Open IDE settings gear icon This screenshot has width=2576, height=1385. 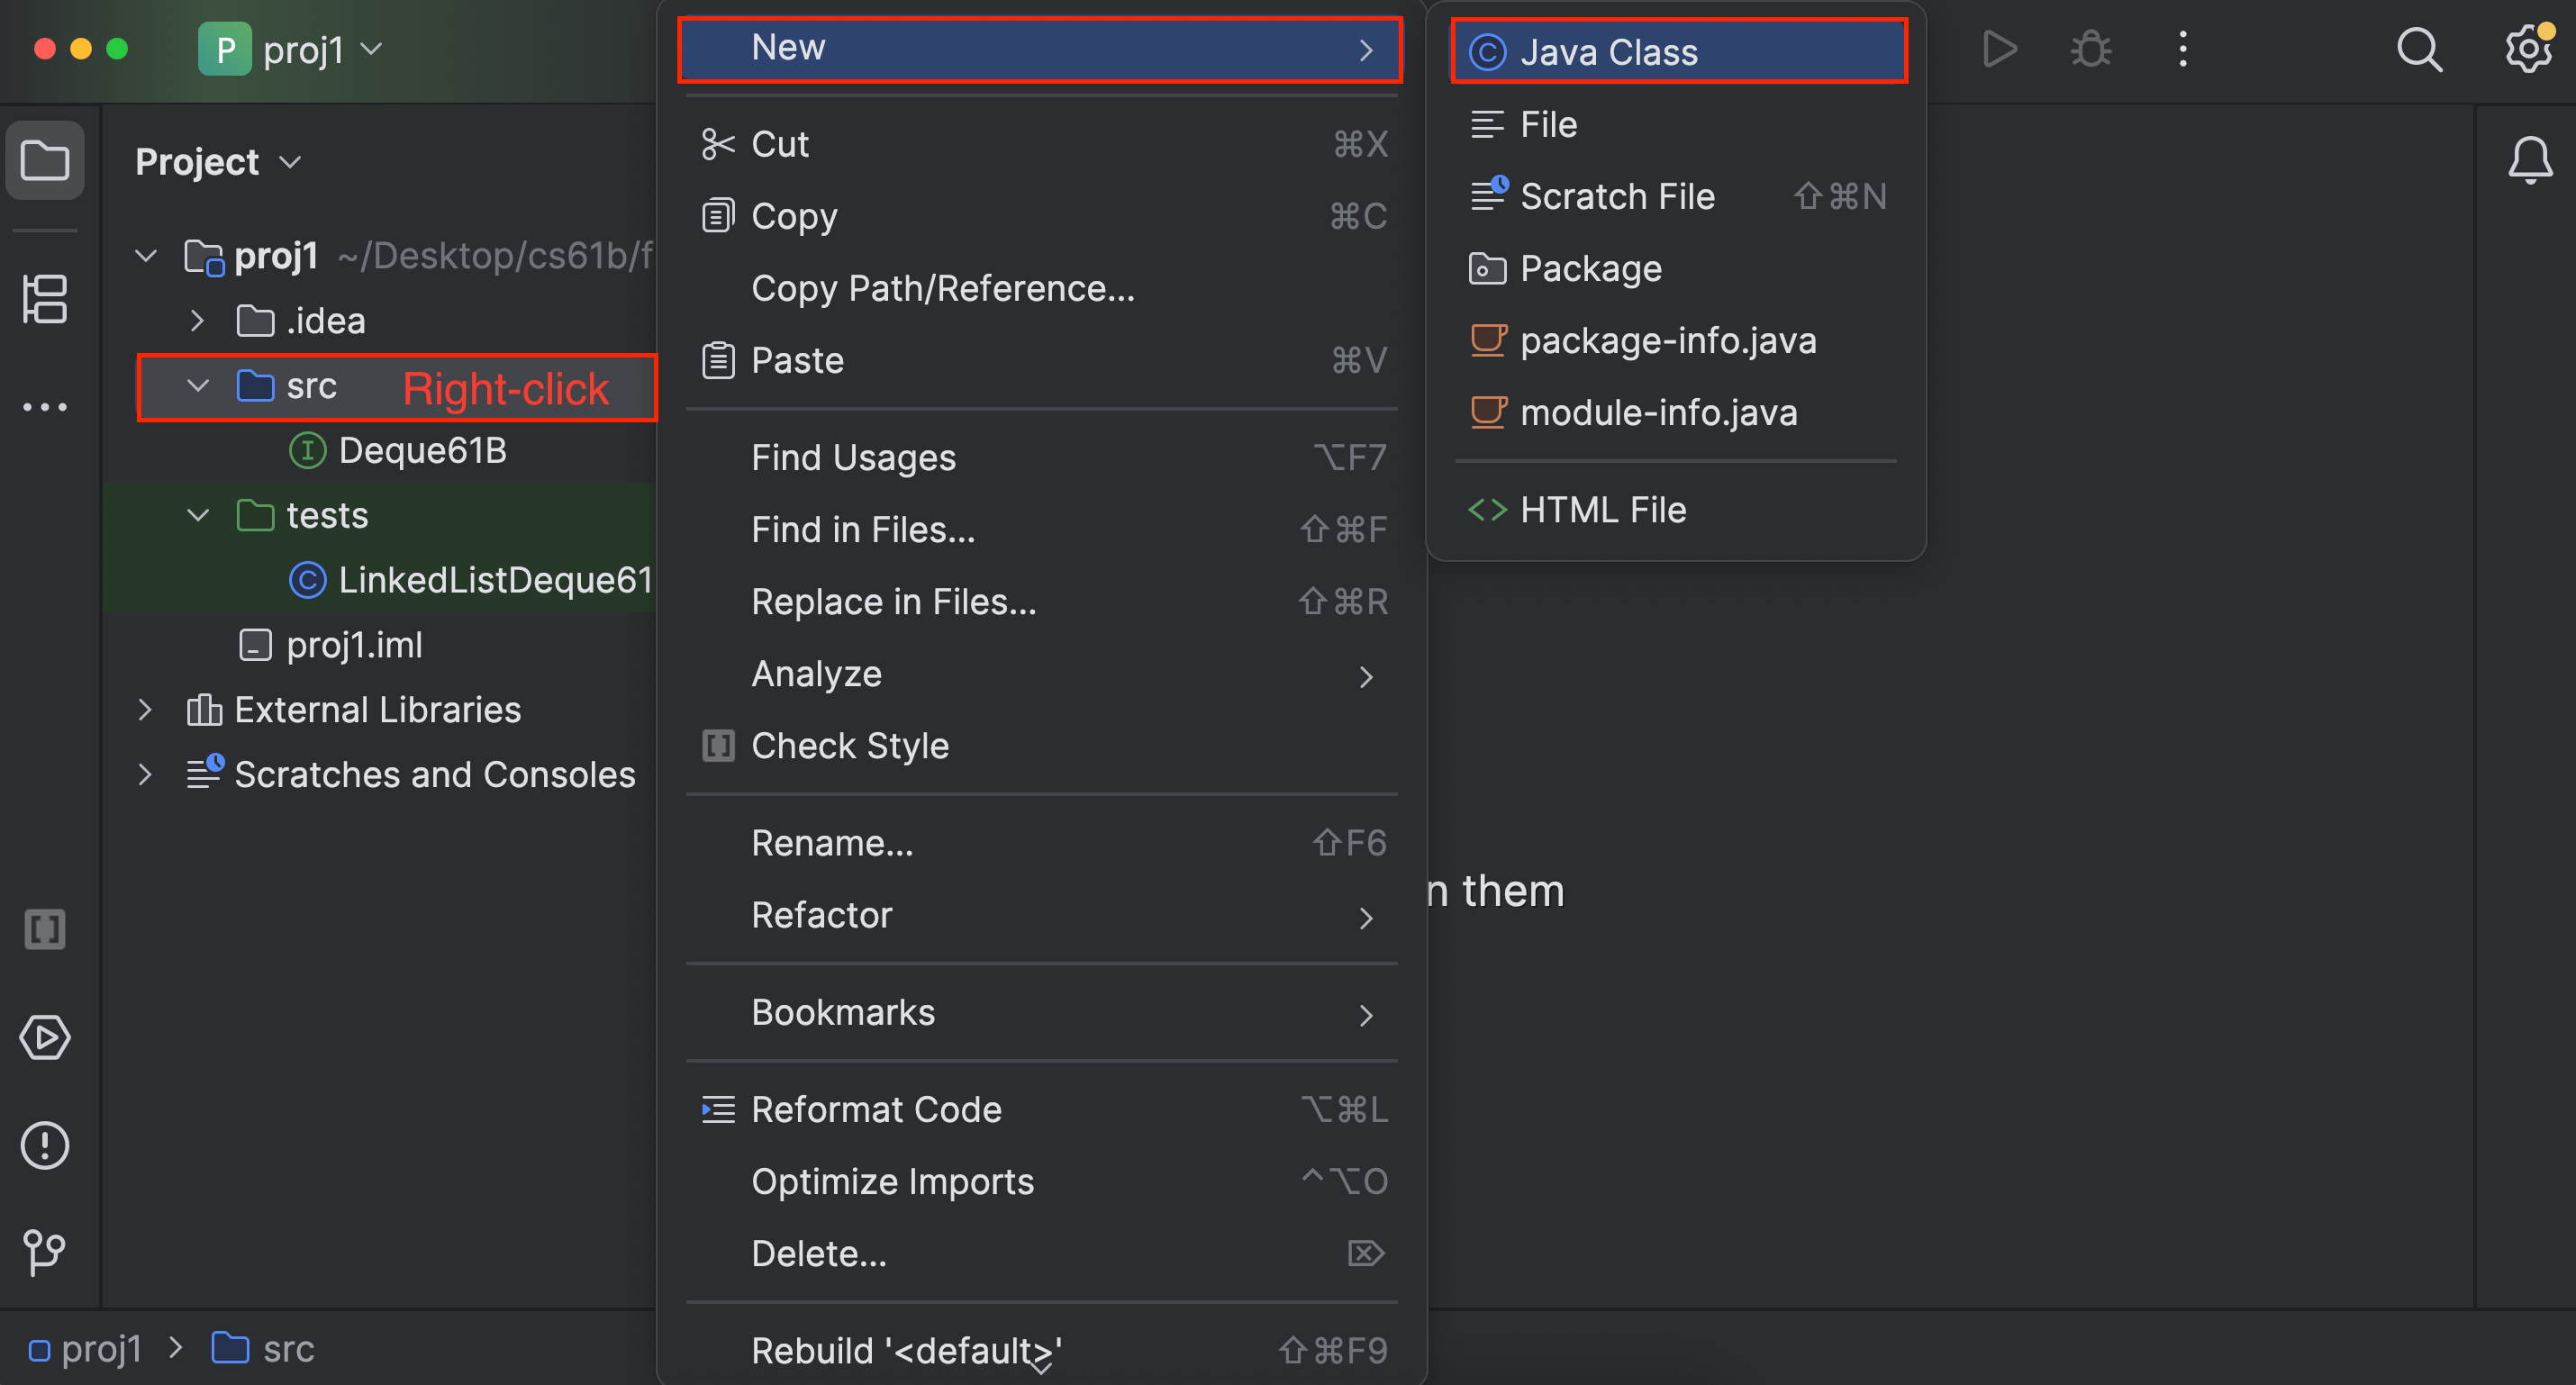coord(2527,49)
